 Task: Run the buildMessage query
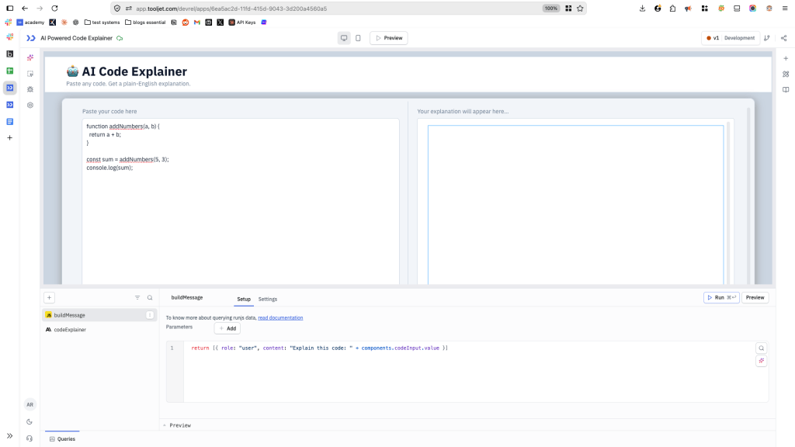pos(721,297)
